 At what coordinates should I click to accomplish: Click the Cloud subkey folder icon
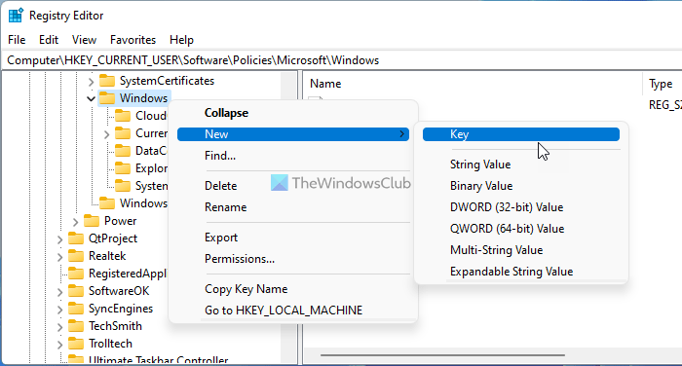tap(123, 116)
